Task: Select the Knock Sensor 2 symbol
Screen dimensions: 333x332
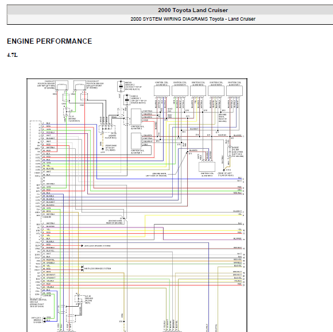Action: coord(121,86)
